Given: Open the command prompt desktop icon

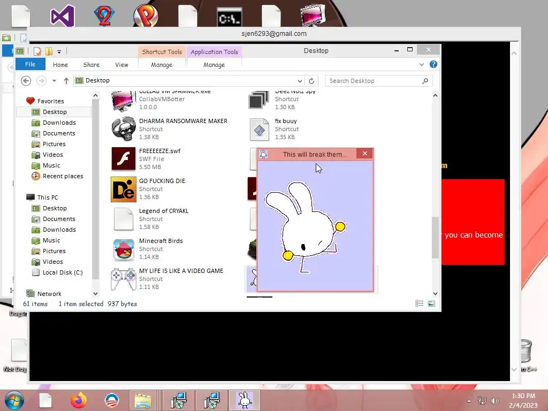Looking at the screenshot, I should click(x=229, y=17).
